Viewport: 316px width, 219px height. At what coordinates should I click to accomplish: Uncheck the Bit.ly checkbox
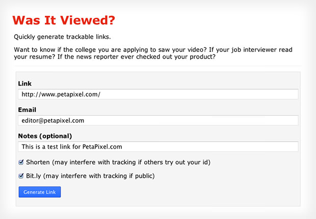click(x=21, y=176)
